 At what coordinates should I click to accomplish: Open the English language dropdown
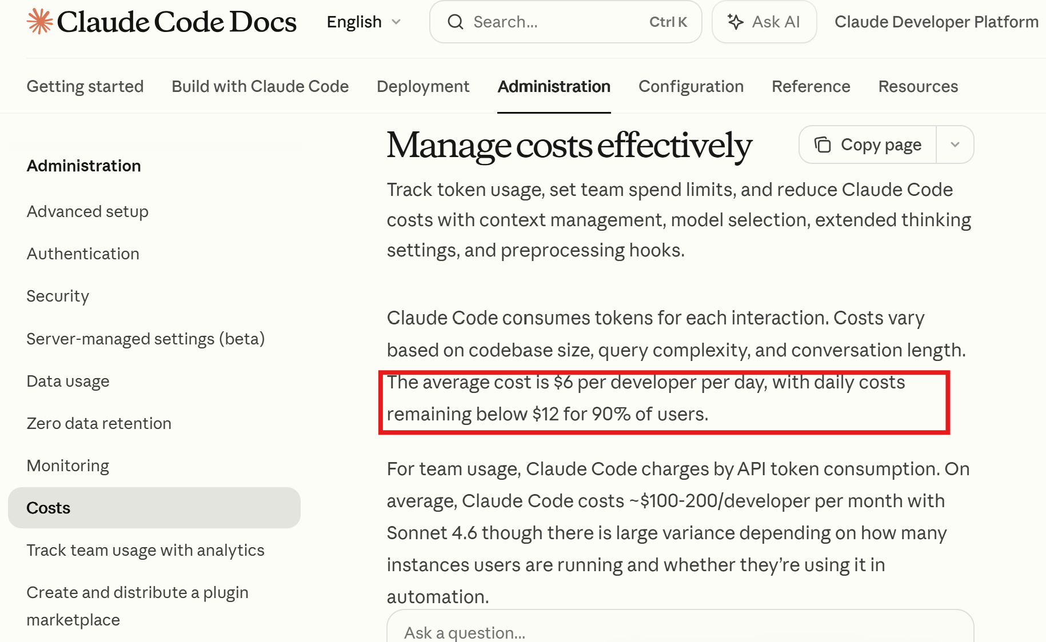364,22
